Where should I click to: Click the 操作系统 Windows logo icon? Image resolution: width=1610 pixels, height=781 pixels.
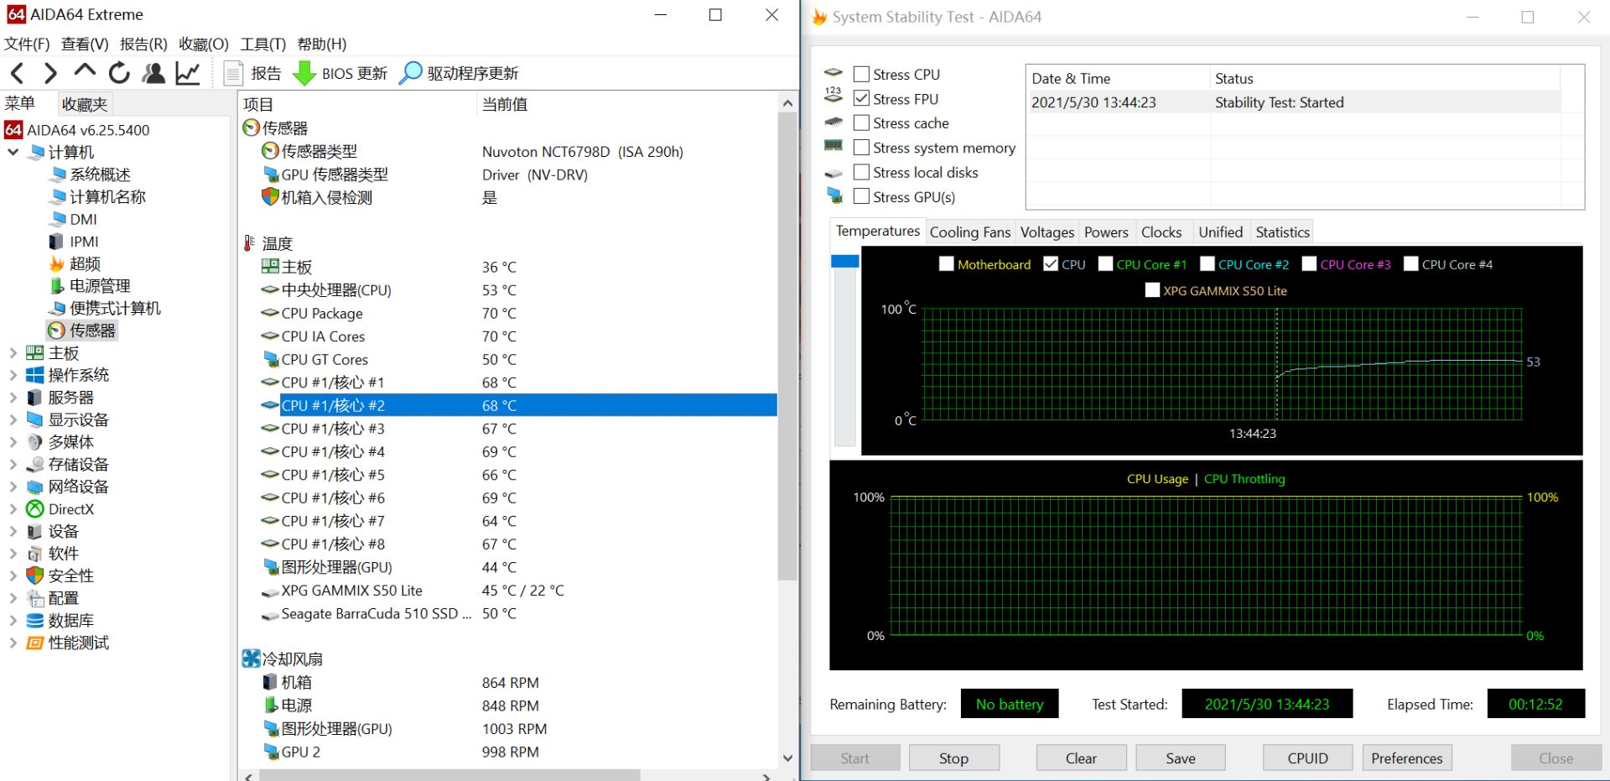tap(35, 375)
